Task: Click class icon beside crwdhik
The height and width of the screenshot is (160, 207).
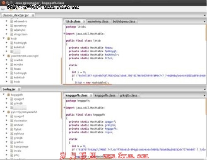Action: 12,60
